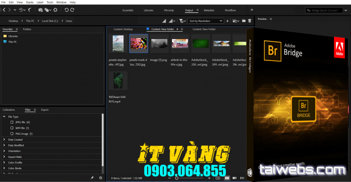Check the PNG image filter box
351x182 pixels.
[12, 134]
